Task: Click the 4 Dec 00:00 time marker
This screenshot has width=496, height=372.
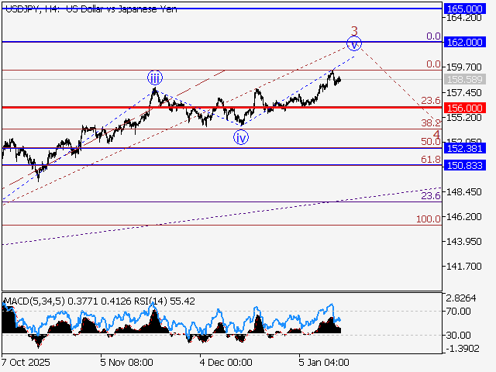Action: (x=226, y=362)
